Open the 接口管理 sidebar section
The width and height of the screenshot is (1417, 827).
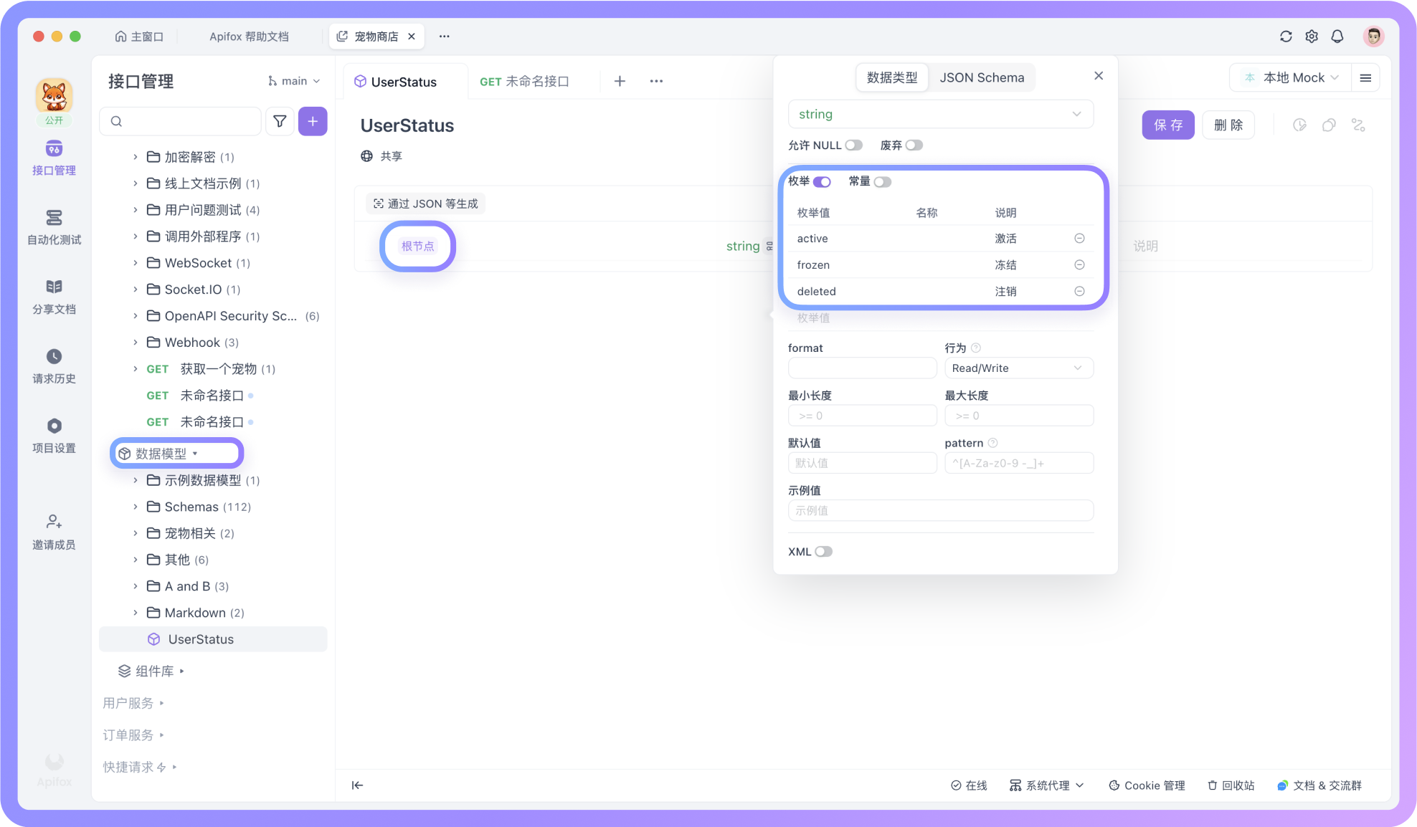[x=54, y=158]
